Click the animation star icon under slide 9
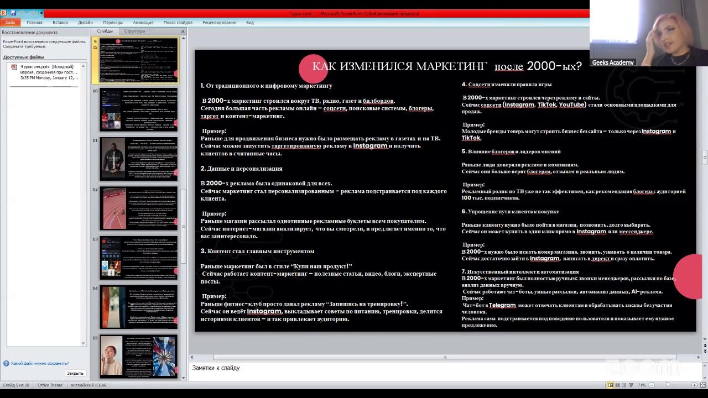 (95, 48)
